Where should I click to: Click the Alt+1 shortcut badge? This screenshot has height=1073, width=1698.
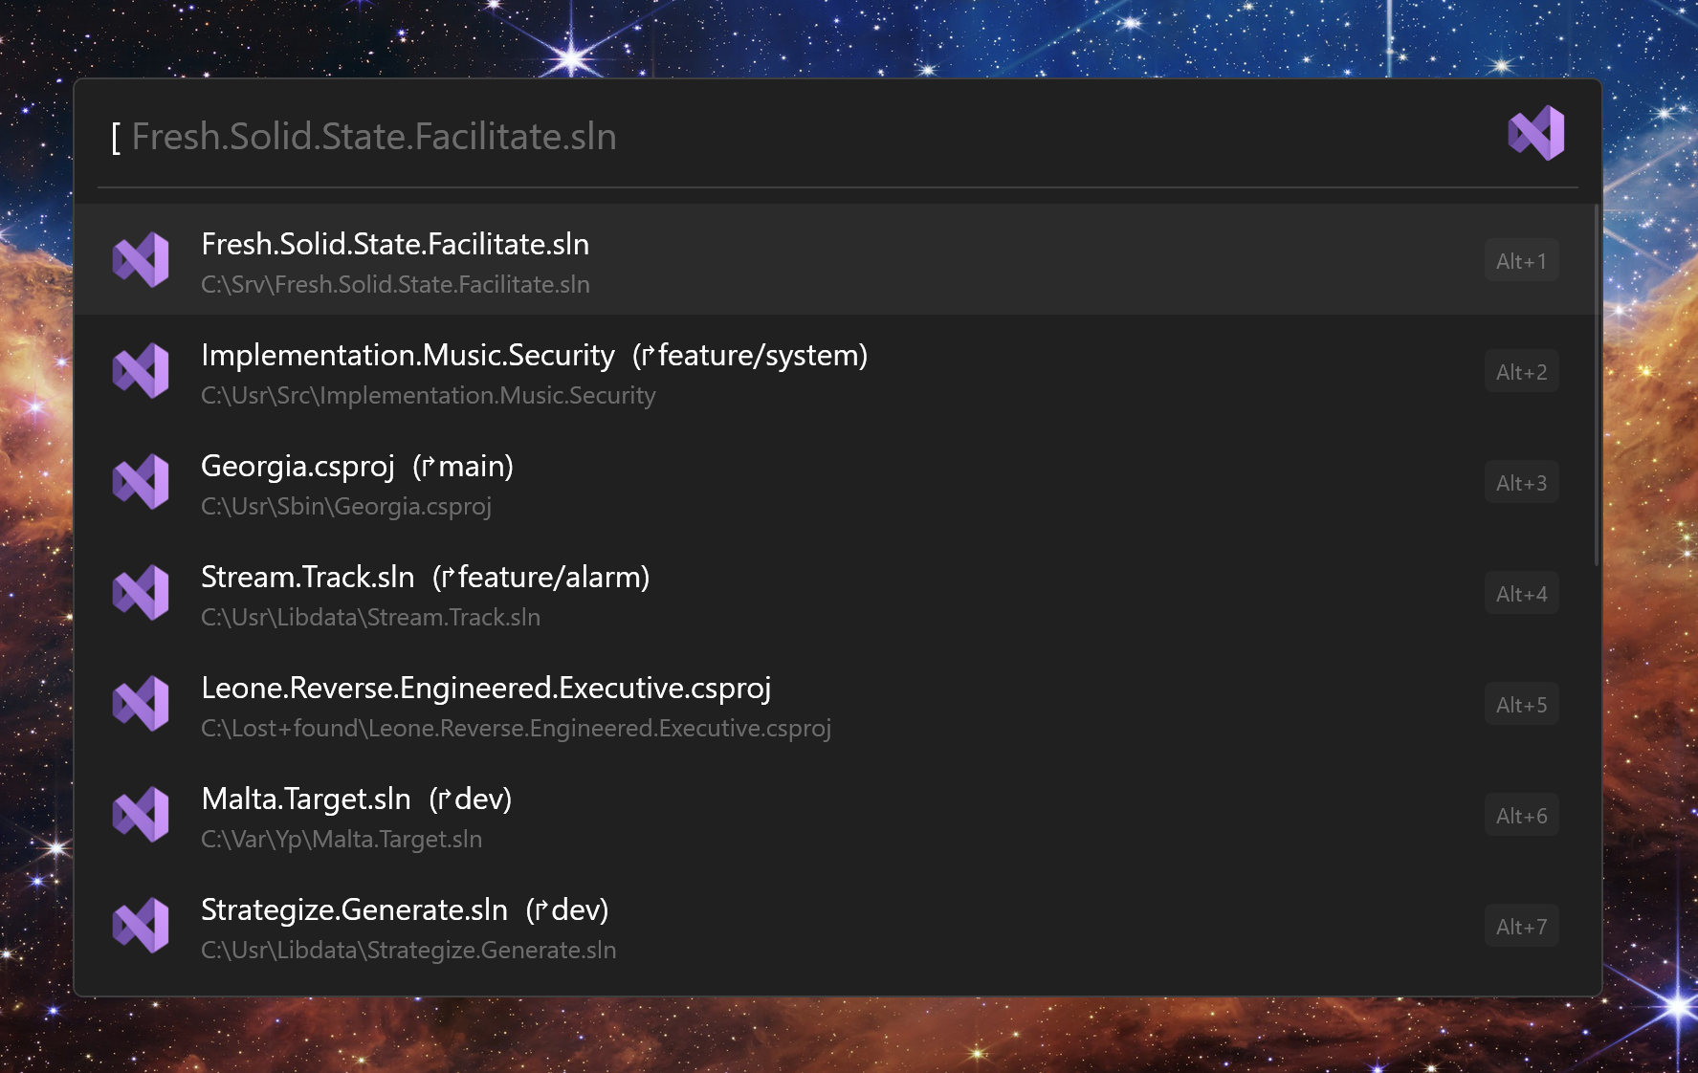point(1521,261)
